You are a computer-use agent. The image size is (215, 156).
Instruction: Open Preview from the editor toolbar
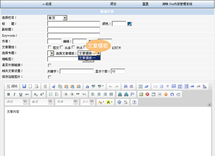[37, 86]
